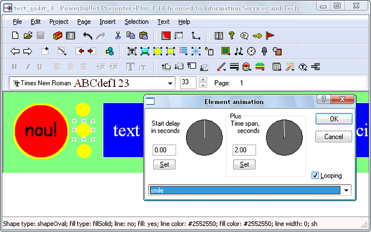Click the scissors Cut icon

tap(118, 36)
